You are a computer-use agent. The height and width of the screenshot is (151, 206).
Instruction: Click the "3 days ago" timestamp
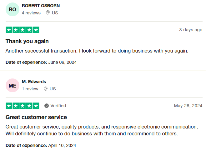point(191,30)
